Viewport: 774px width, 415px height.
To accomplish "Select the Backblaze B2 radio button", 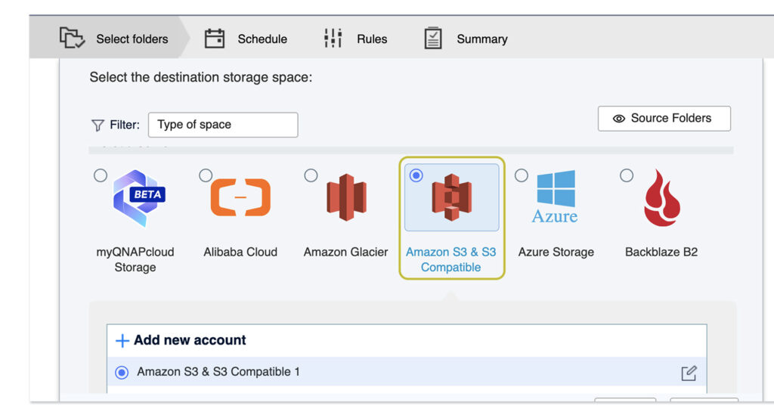I will coord(627,175).
